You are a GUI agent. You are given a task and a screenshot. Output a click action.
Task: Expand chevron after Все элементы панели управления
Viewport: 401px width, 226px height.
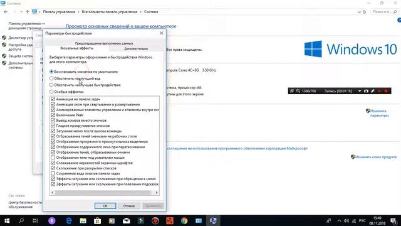(140, 12)
